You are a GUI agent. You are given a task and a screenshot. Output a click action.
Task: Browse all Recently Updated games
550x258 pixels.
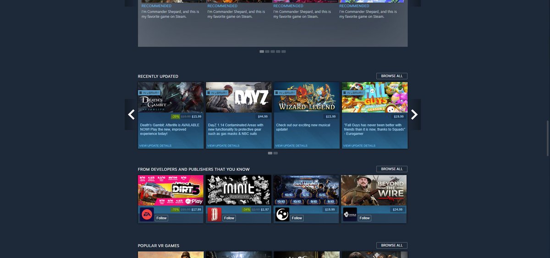(x=392, y=76)
